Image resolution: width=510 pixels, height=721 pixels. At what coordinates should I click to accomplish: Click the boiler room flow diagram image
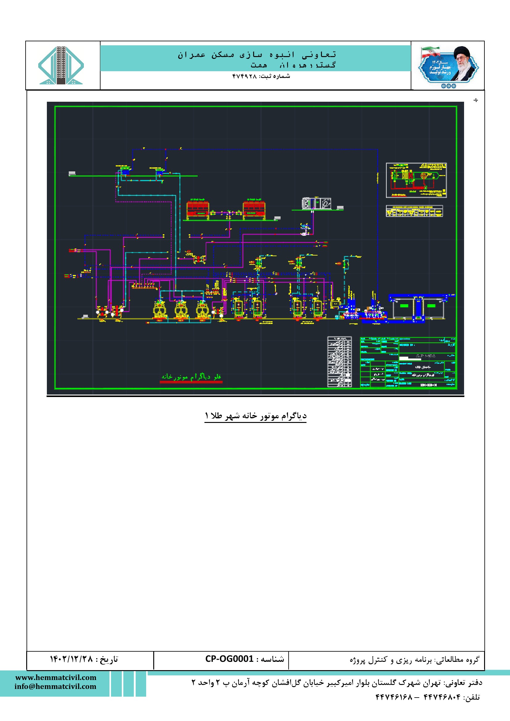pyautogui.click(x=255, y=248)
